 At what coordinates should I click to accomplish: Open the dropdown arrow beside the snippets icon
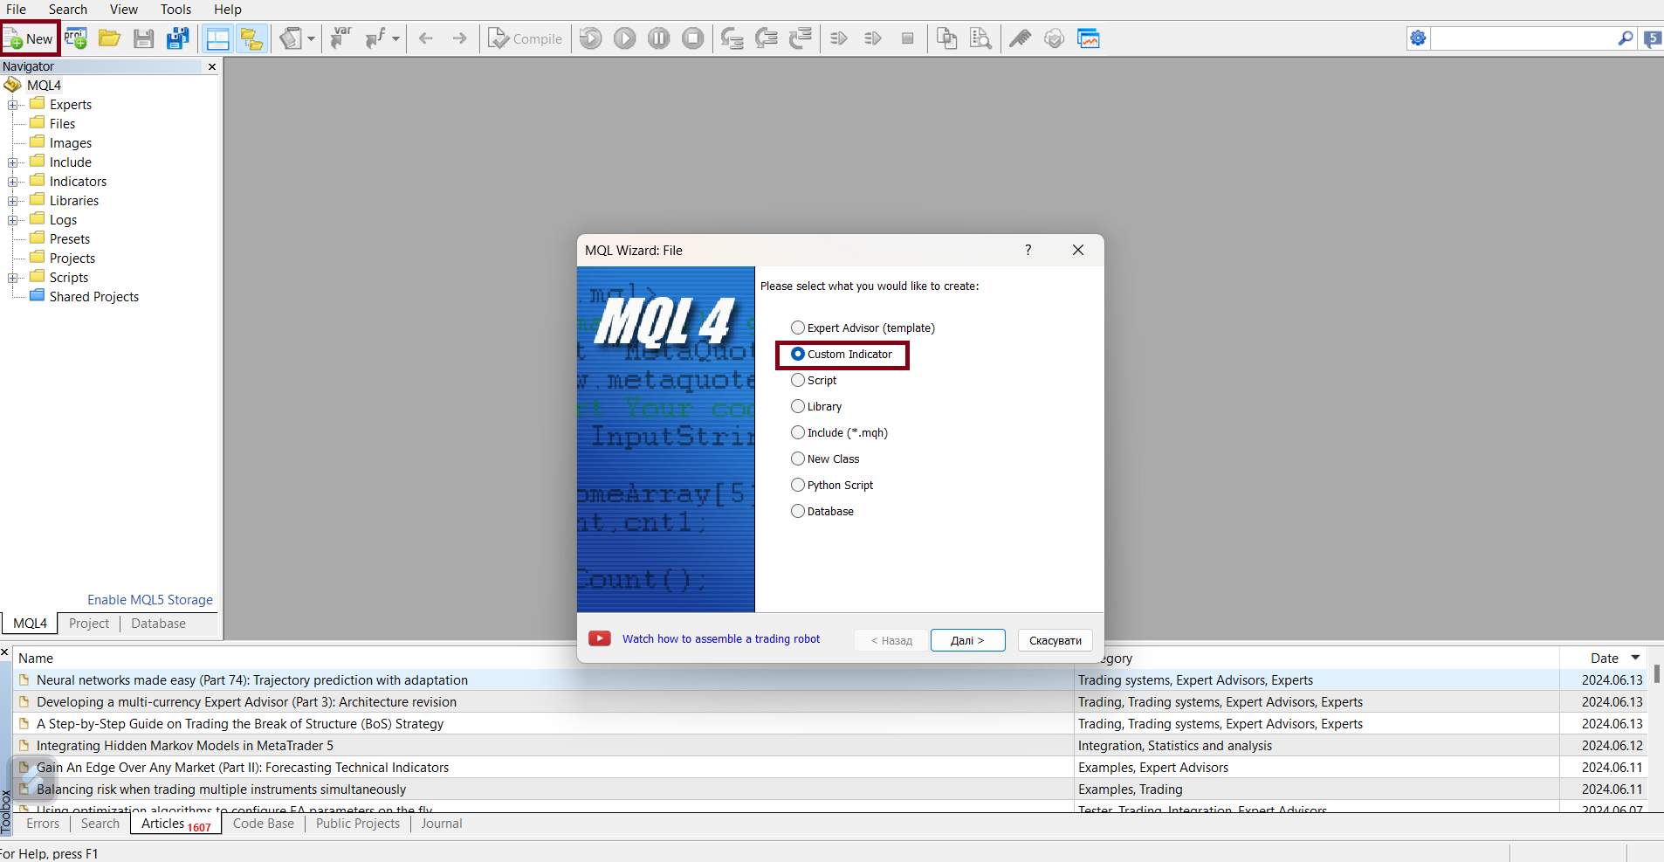311,38
